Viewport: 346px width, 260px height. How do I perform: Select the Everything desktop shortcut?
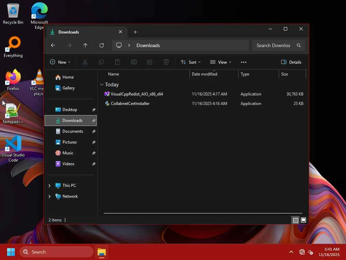click(x=13, y=47)
